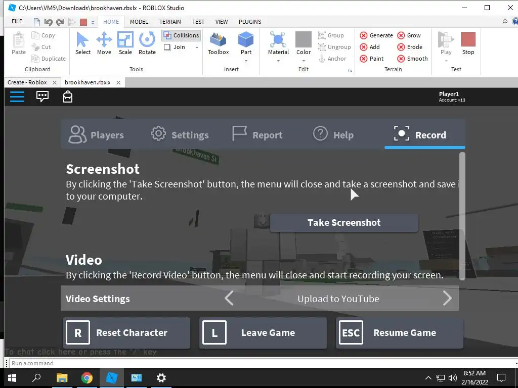The image size is (518, 388).
Task: Open the Toolbox panel
Action: [x=218, y=43]
